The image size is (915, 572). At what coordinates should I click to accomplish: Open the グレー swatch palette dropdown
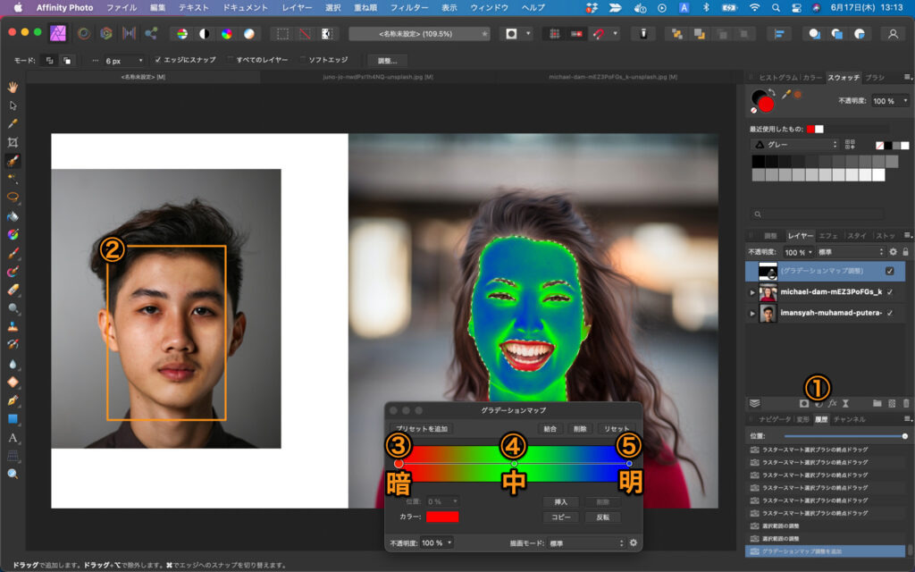point(794,144)
